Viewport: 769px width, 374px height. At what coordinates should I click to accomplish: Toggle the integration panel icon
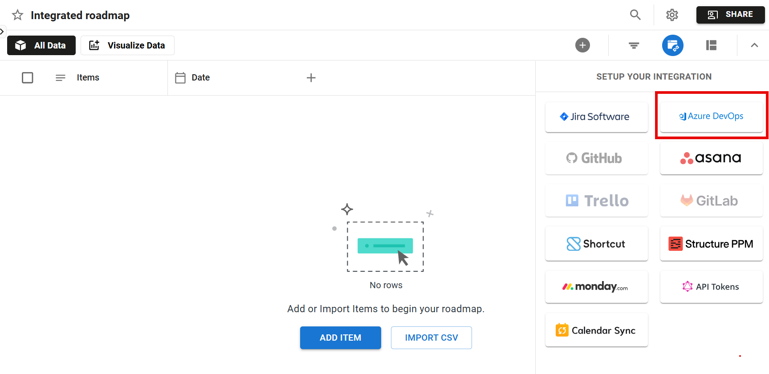[x=672, y=45]
